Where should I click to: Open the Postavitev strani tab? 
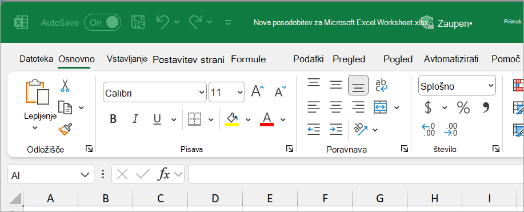[189, 59]
